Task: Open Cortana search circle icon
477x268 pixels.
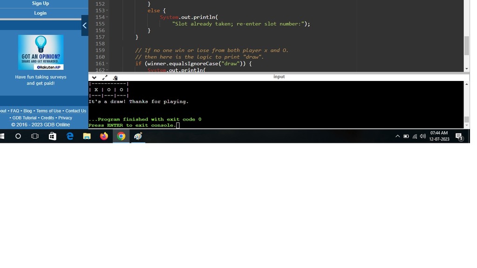Action: pos(18,136)
